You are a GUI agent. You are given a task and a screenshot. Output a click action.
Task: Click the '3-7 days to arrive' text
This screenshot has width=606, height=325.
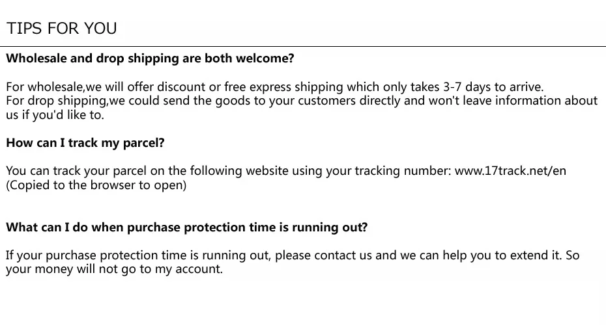click(493, 87)
